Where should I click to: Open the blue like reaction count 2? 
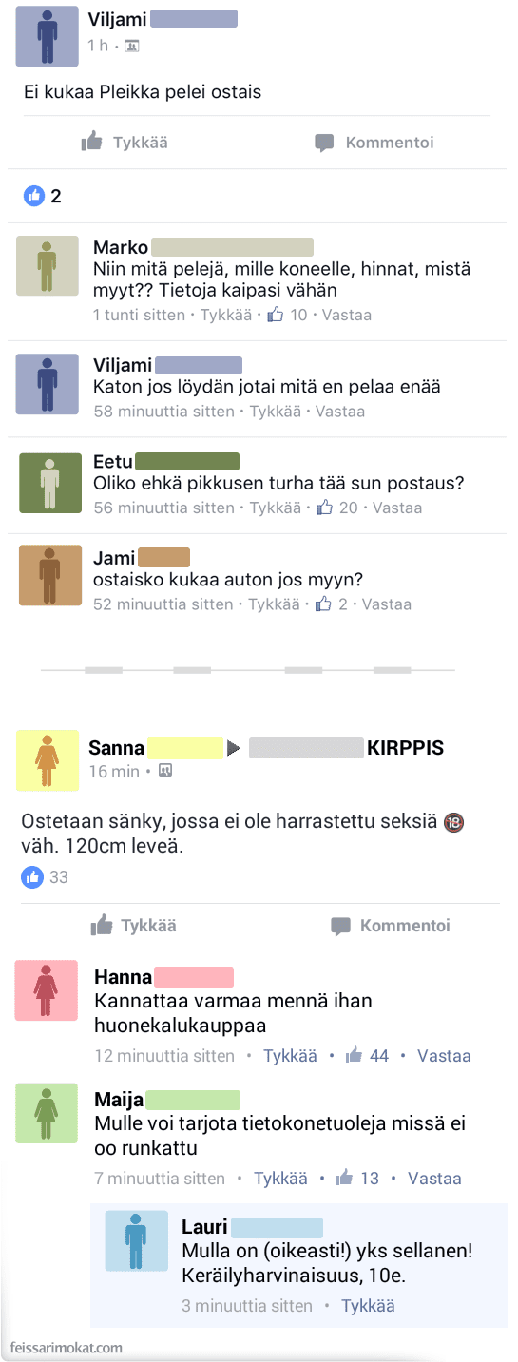[43, 197]
